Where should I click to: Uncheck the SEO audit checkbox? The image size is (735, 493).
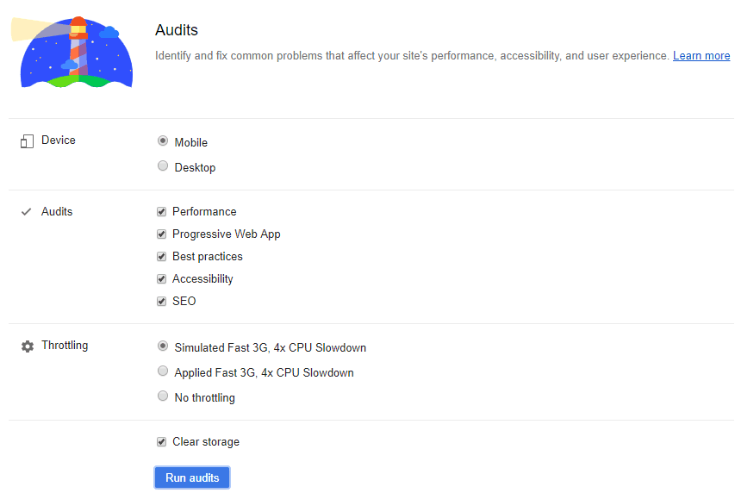(x=161, y=301)
